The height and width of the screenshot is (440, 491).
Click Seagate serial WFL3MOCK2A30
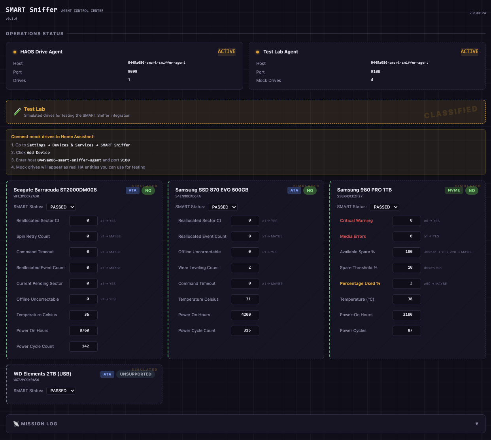[x=26, y=196]
